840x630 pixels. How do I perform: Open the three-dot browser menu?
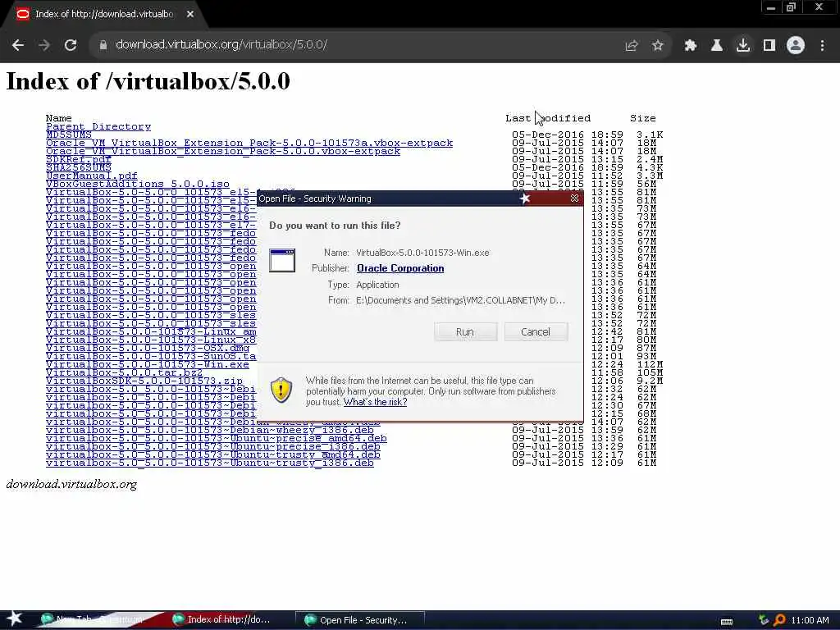[822, 46]
